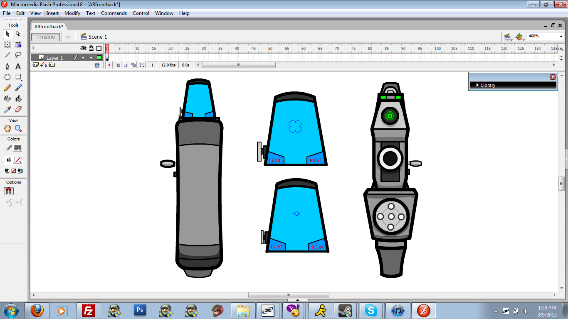Click the Timeline button
The height and width of the screenshot is (319, 568).
46,37
